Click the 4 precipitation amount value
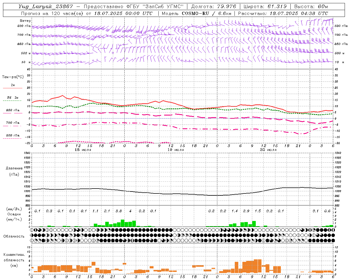 pyautogui.click(x=130, y=211)
